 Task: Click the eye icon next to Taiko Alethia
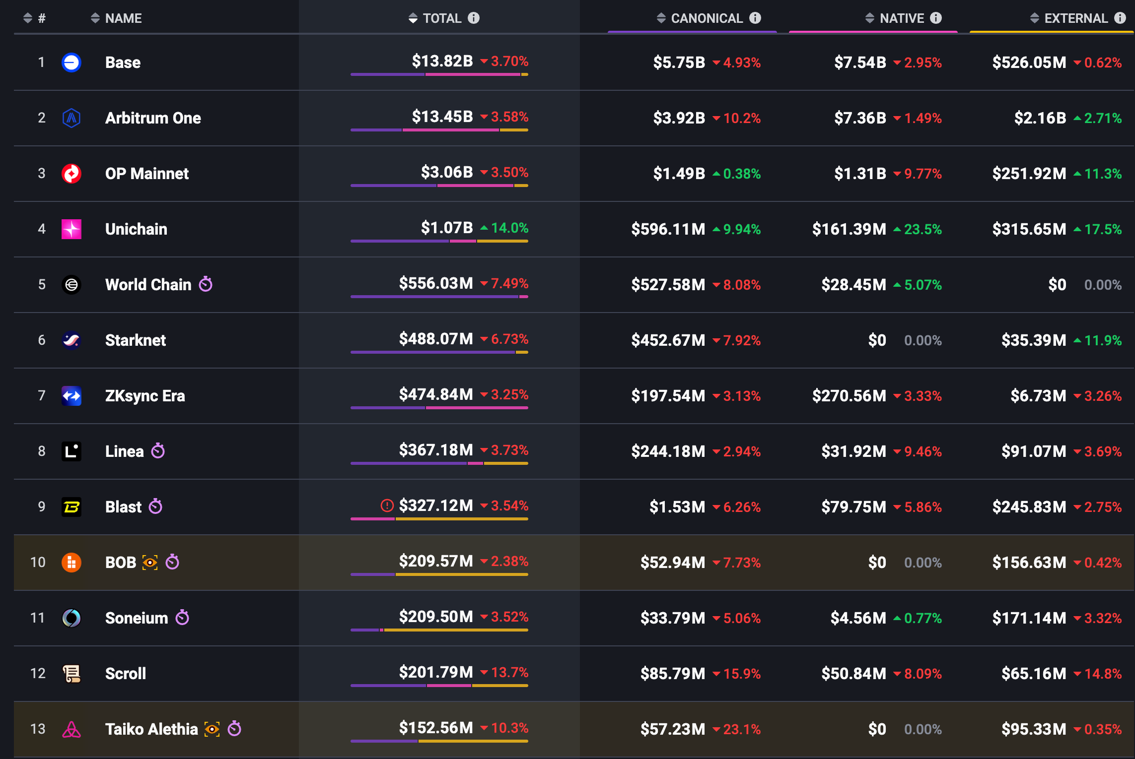pos(212,729)
